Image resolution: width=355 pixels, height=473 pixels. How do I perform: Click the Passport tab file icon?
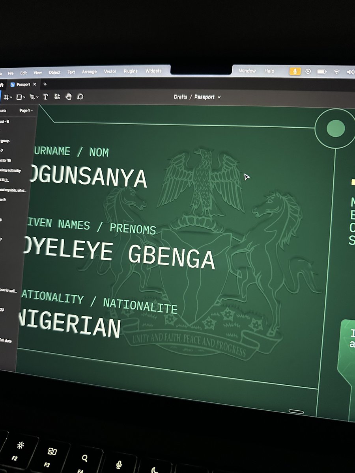coord(13,84)
